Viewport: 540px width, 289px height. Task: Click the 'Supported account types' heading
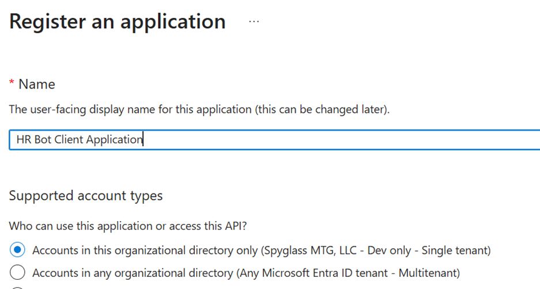86,196
